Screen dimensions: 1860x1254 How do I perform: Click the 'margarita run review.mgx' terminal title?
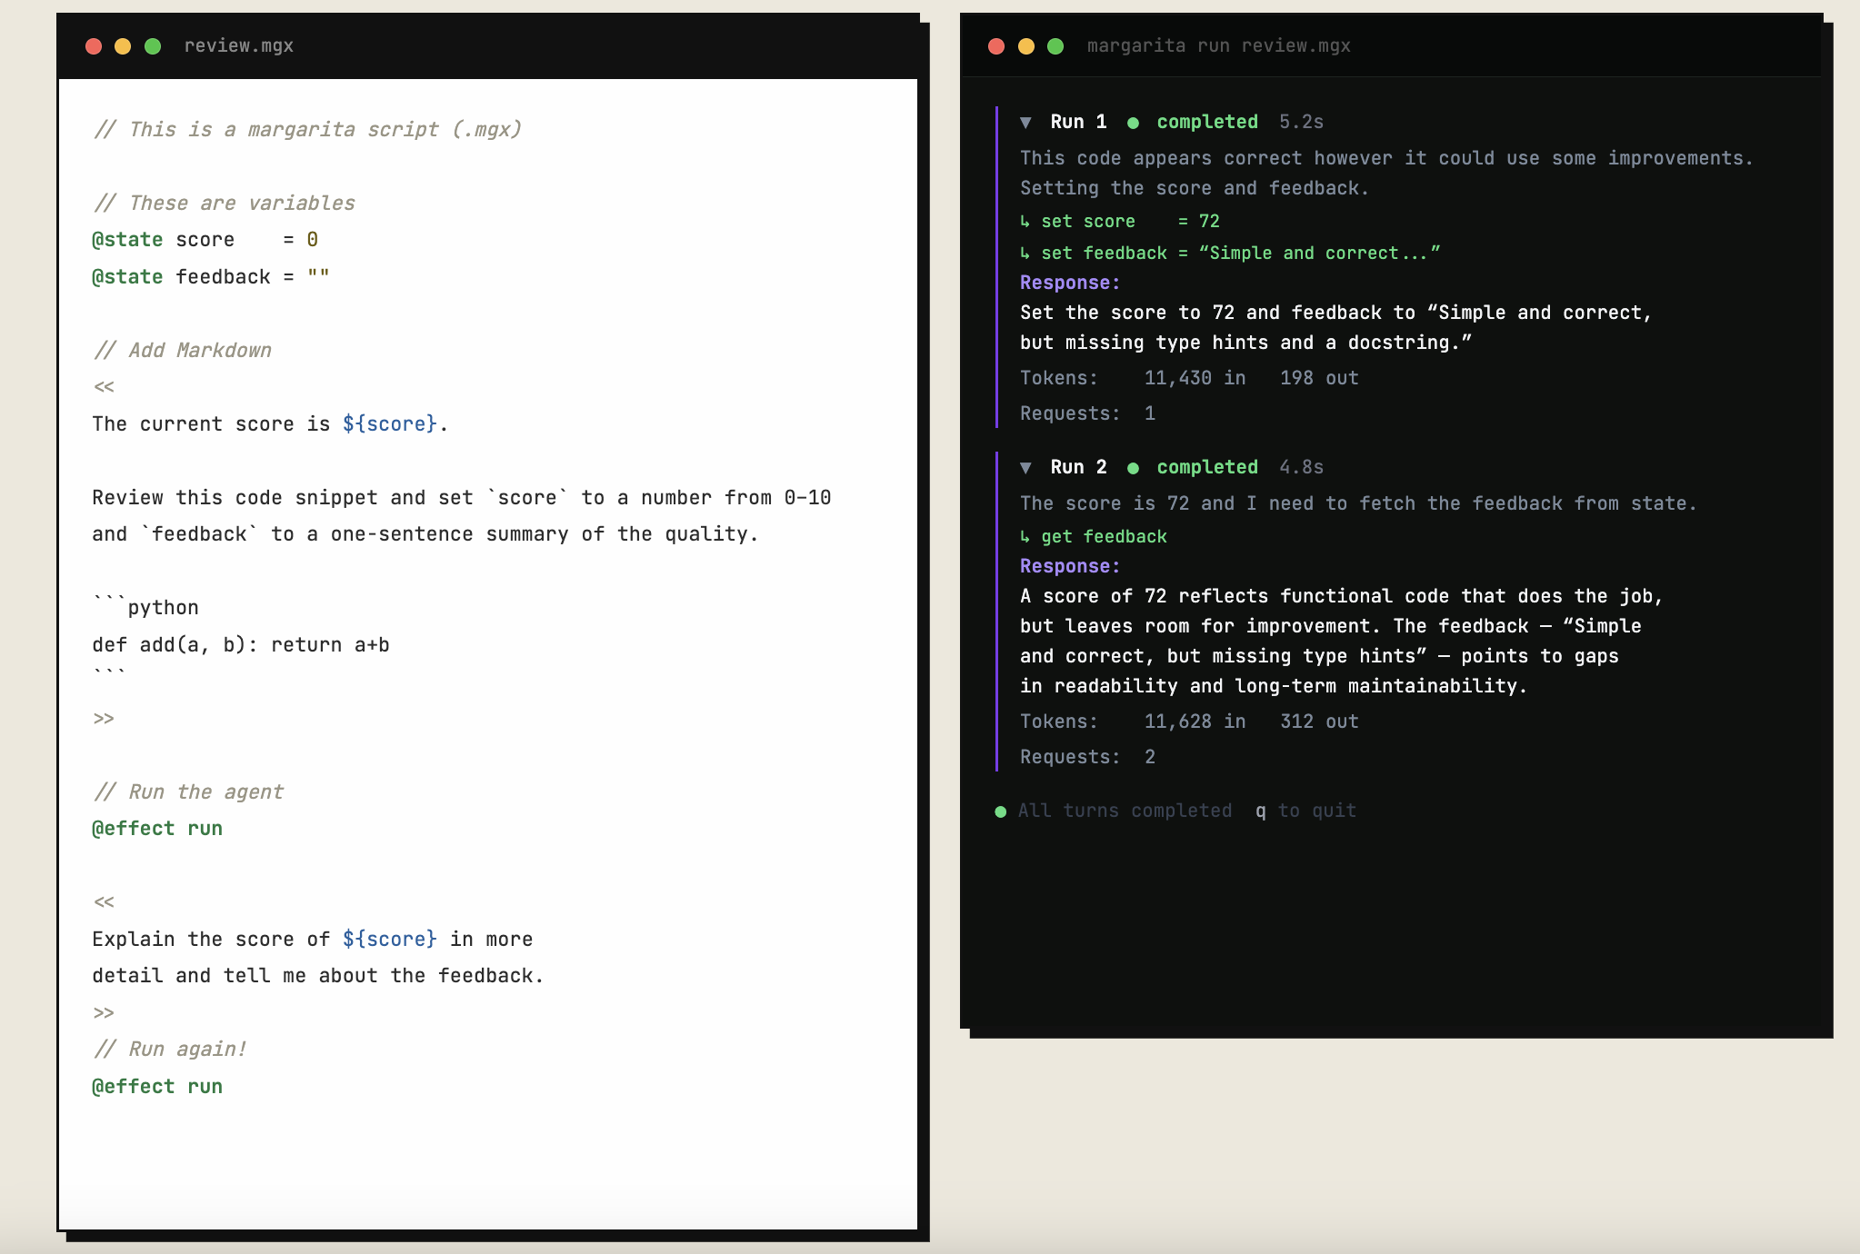coord(1219,46)
